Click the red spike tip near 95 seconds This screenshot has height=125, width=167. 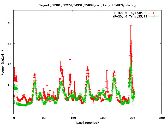[x=70, y=59]
